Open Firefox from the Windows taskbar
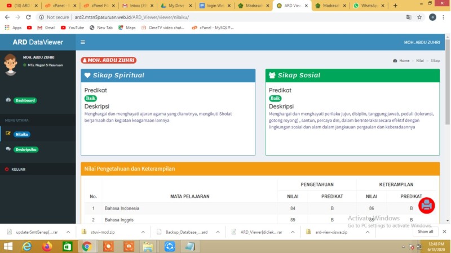 47,246
